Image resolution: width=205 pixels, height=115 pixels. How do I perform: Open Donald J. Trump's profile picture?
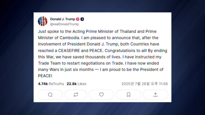pos(43,21)
